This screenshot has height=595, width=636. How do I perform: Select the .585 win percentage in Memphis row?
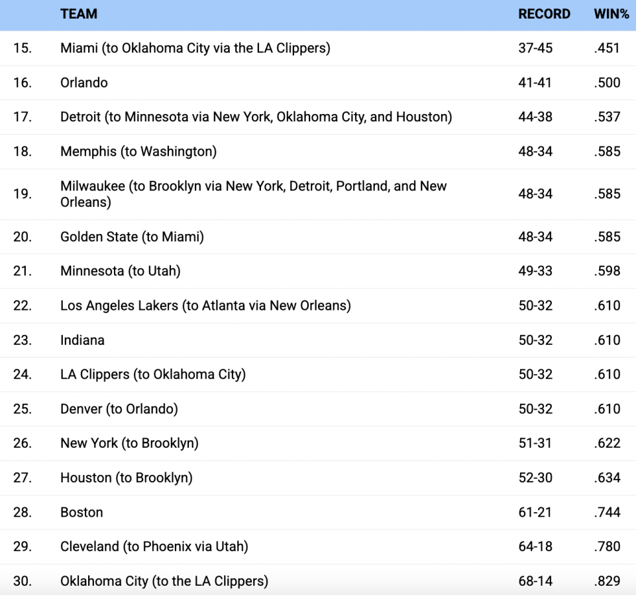[x=608, y=151]
